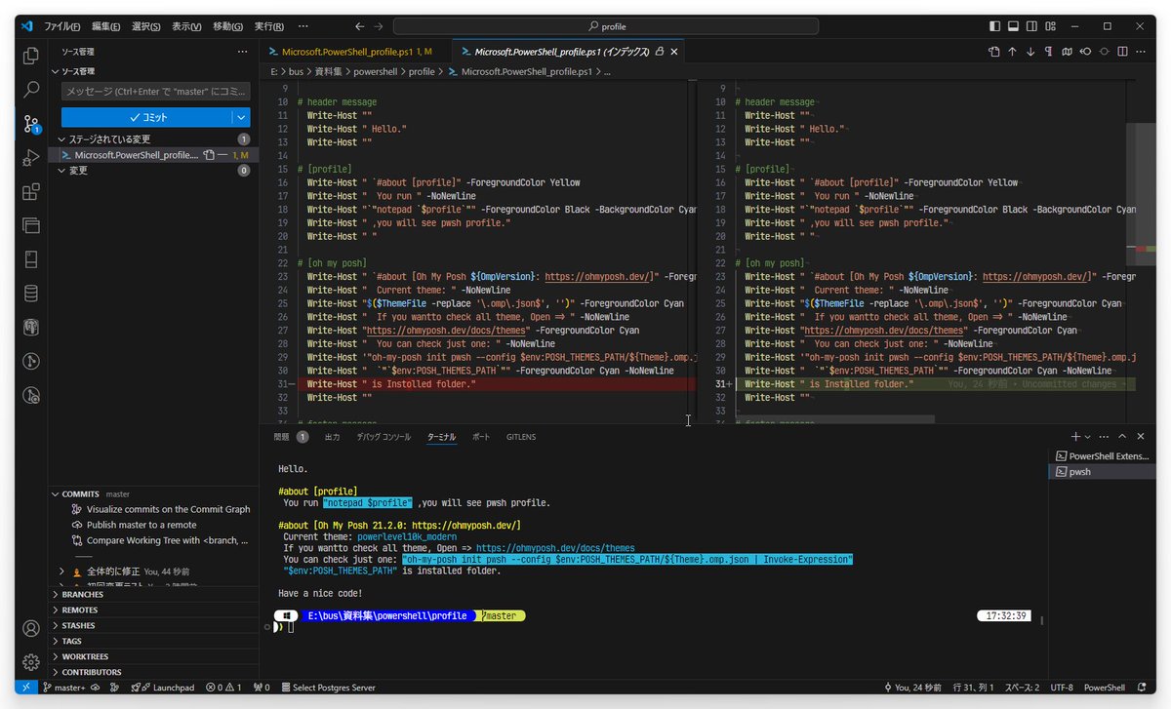
Task: Click the コミット button
Action: pos(147,117)
